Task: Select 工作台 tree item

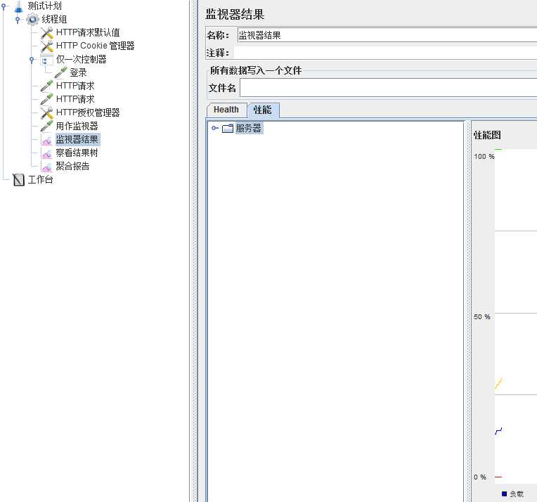Action: click(40, 179)
